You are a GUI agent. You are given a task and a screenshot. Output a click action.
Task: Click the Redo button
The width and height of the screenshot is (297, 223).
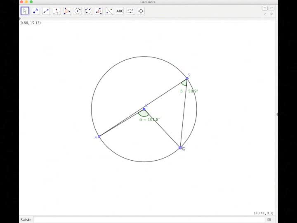pyautogui.click(x=271, y=8)
